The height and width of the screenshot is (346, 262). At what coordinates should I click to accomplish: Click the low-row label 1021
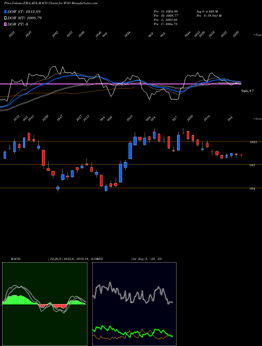point(129,118)
